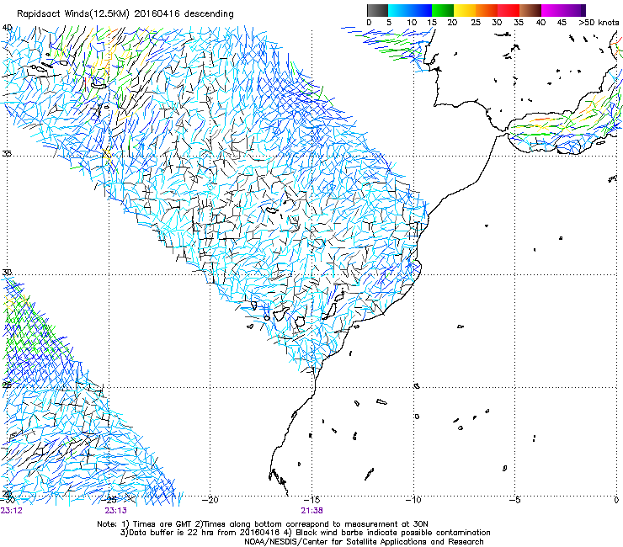Click the '30' latitude label on left axis

[7, 272]
